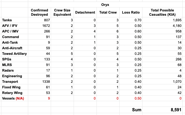Select the APC / IMV row label
185x115 pixels.
click(11, 31)
